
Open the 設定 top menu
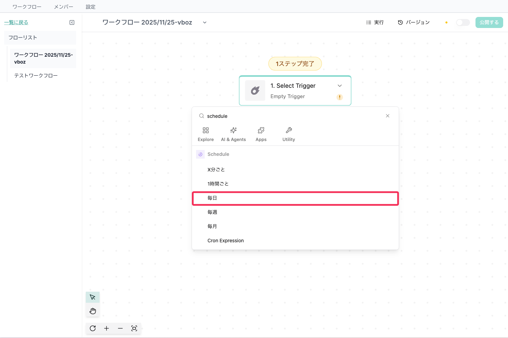tap(91, 7)
